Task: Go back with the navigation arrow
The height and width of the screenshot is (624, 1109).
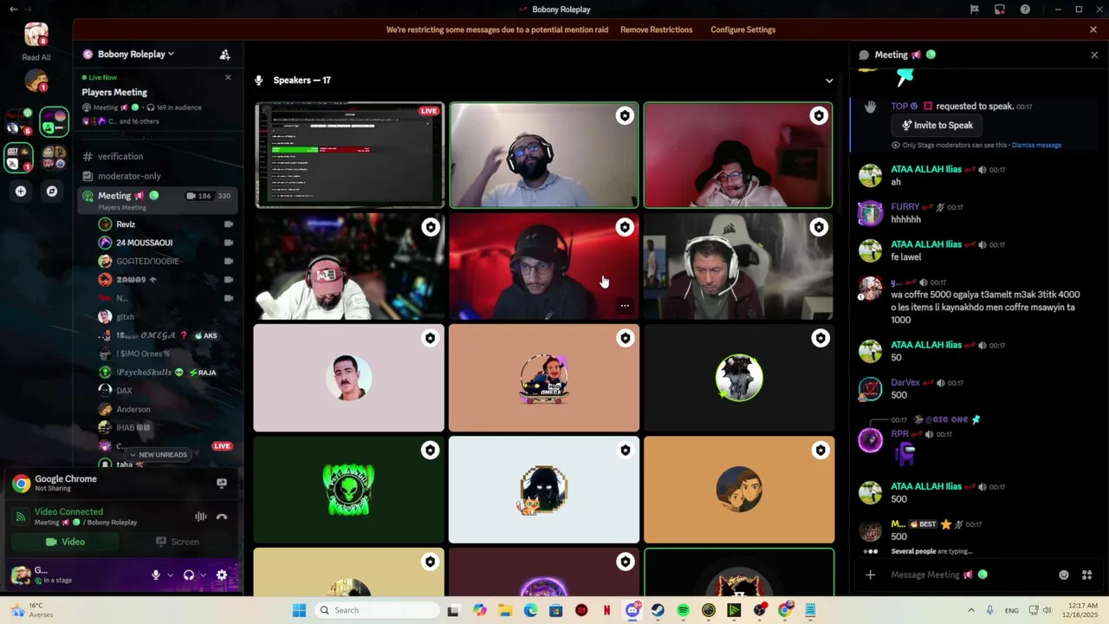Action: coord(13,10)
